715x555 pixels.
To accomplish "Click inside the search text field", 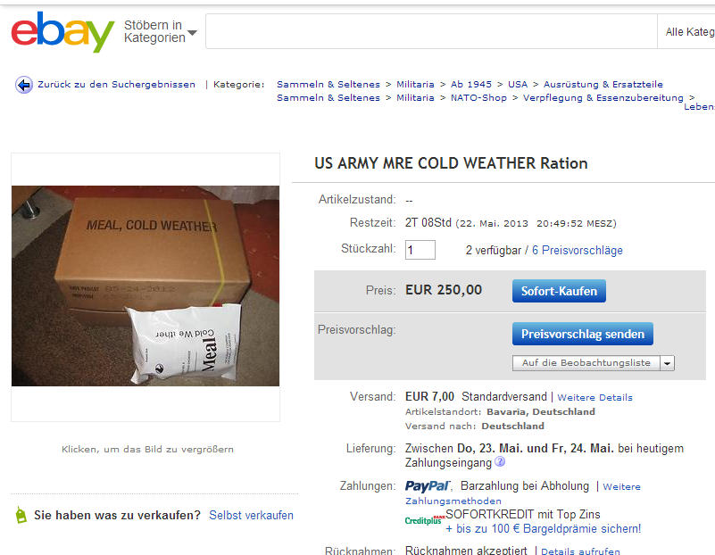I will coord(431,31).
